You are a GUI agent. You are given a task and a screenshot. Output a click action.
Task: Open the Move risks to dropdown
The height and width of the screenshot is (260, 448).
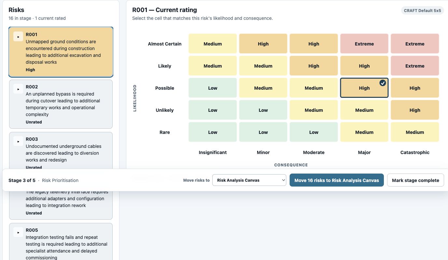[249, 180]
